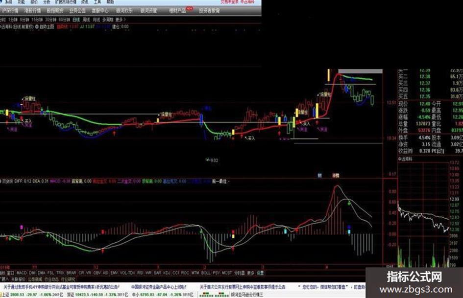Click 中小 index in the status bar
This screenshot has height=298, width=463.
coord(162,295)
